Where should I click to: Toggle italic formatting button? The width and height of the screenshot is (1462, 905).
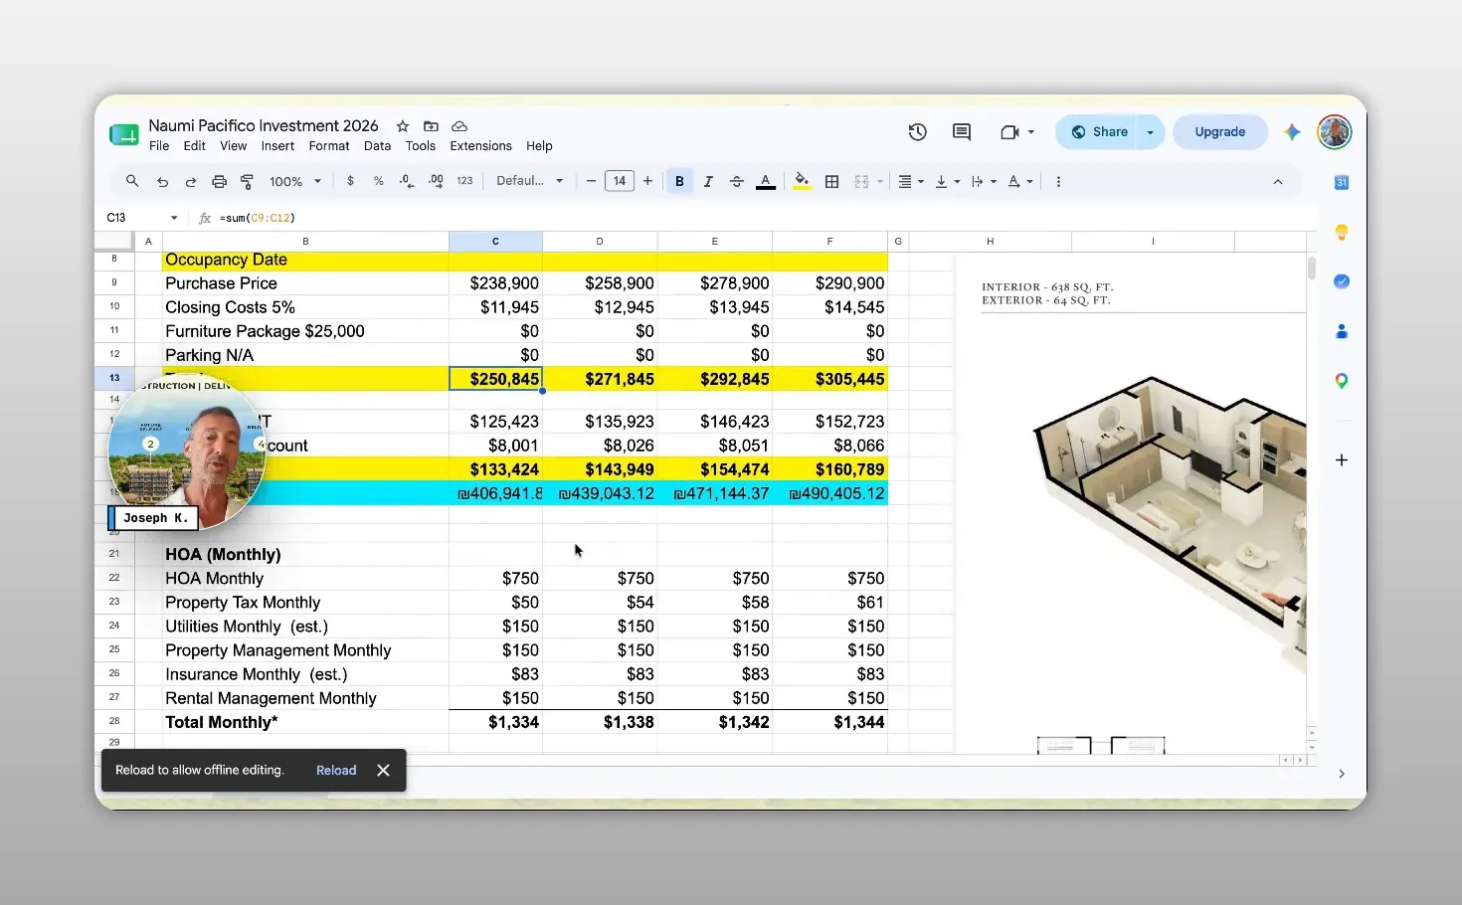point(708,181)
